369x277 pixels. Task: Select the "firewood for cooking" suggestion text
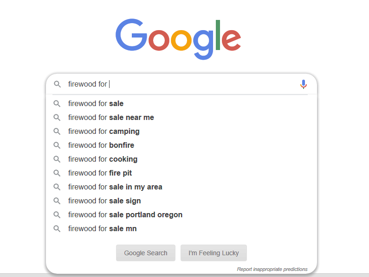click(103, 159)
